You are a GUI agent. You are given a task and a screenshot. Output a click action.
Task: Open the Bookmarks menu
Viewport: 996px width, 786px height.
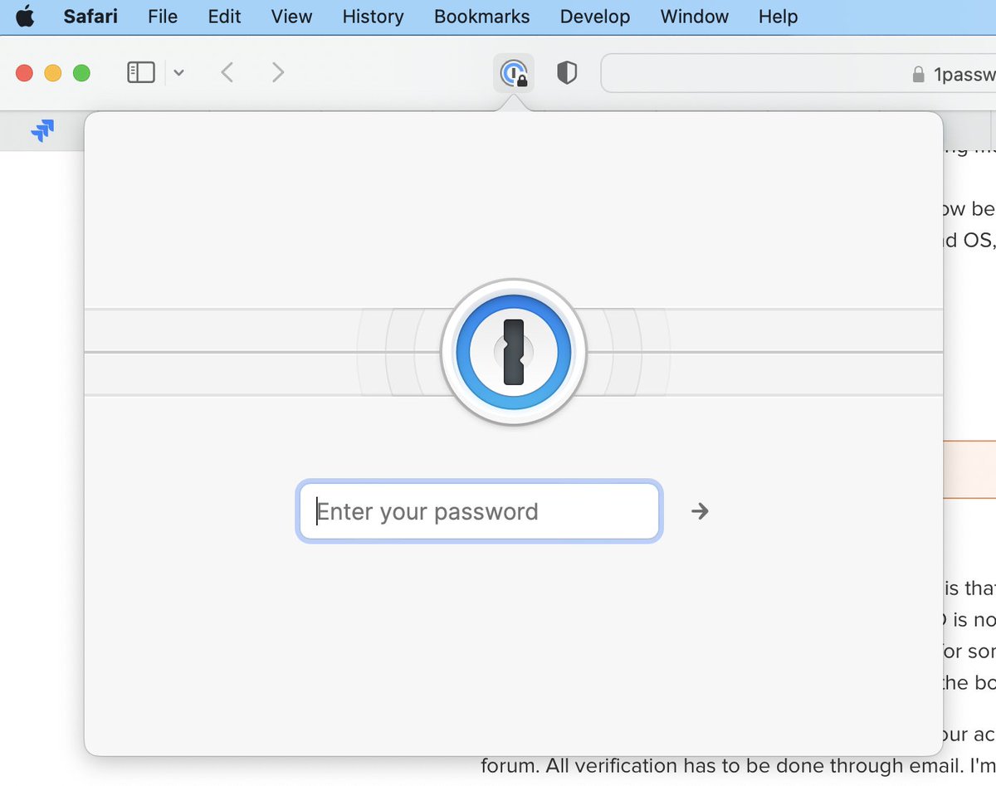coord(481,17)
